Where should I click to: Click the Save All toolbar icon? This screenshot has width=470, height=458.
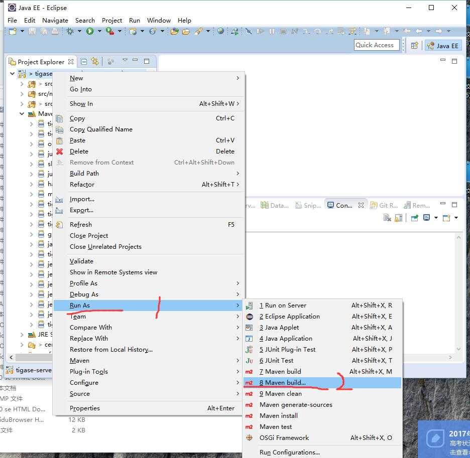[x=44, y=31]
